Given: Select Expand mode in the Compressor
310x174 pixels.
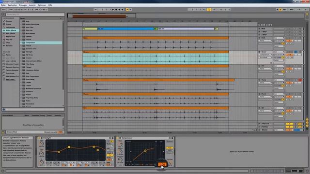Looking at the screenshot, I should (x=170, y=153).
